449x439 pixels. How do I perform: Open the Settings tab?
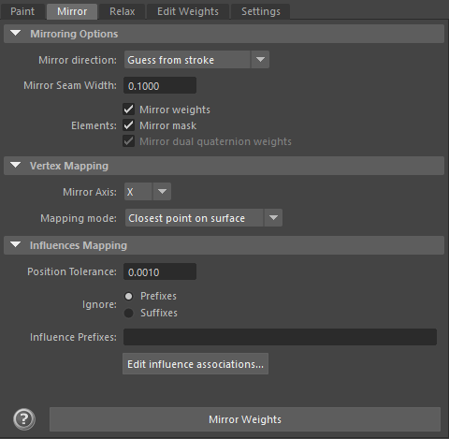[x=261, y=11]
